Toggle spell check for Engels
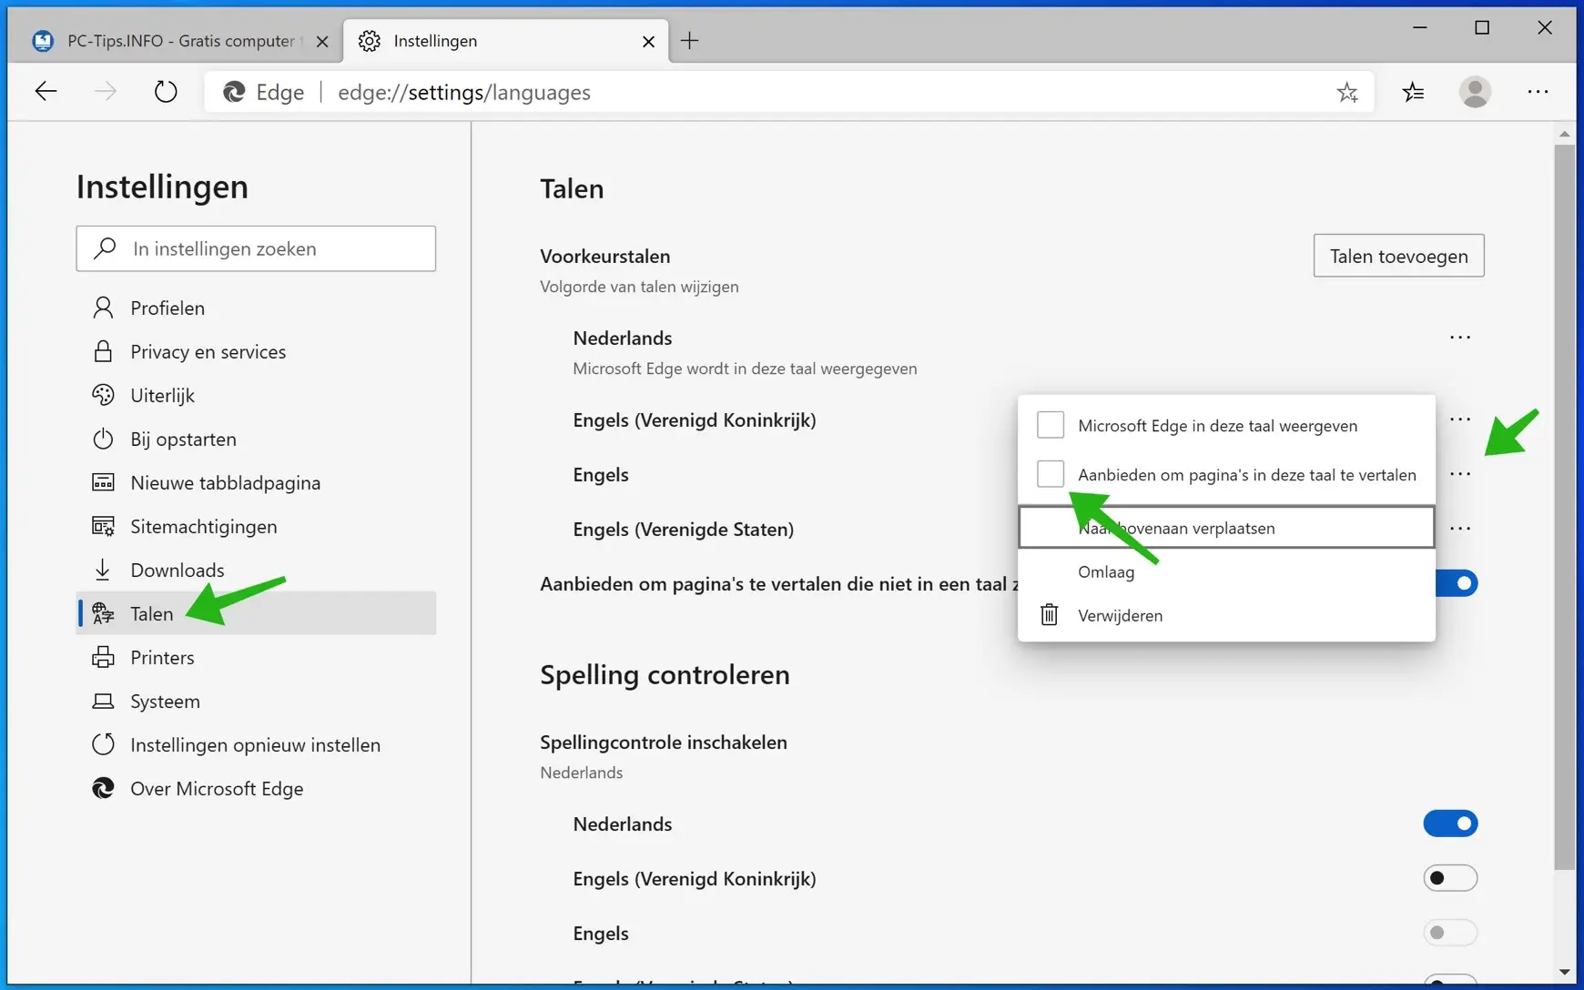 coord(1450,933)
